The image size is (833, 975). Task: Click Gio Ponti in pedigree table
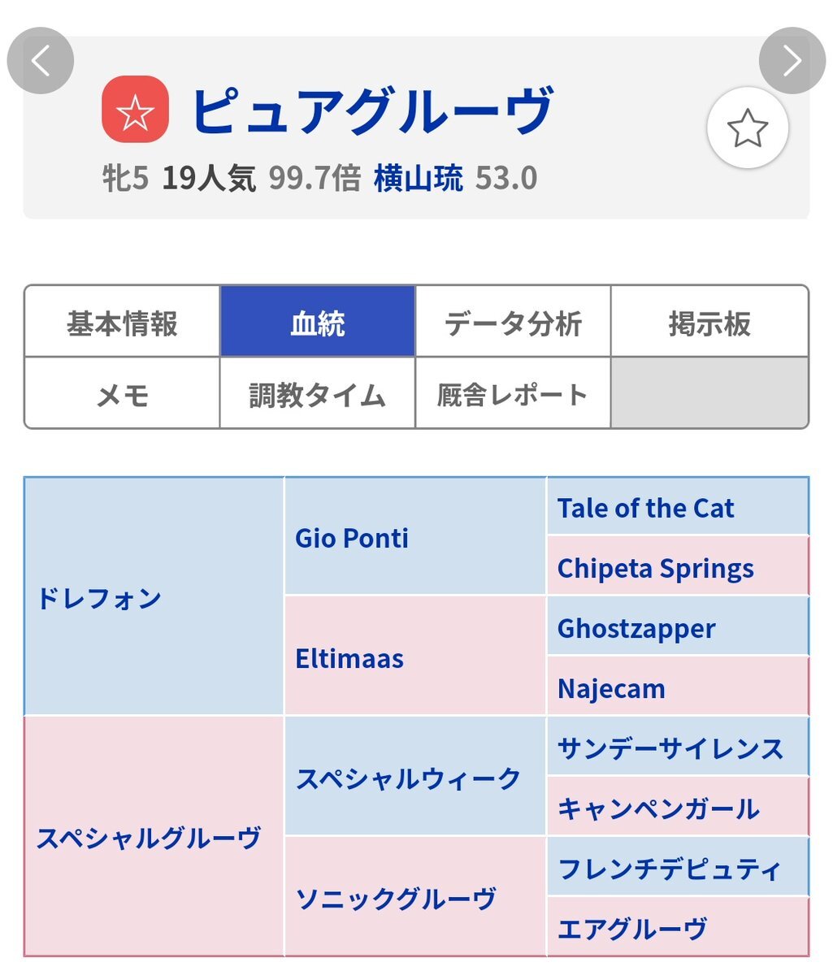352,538
